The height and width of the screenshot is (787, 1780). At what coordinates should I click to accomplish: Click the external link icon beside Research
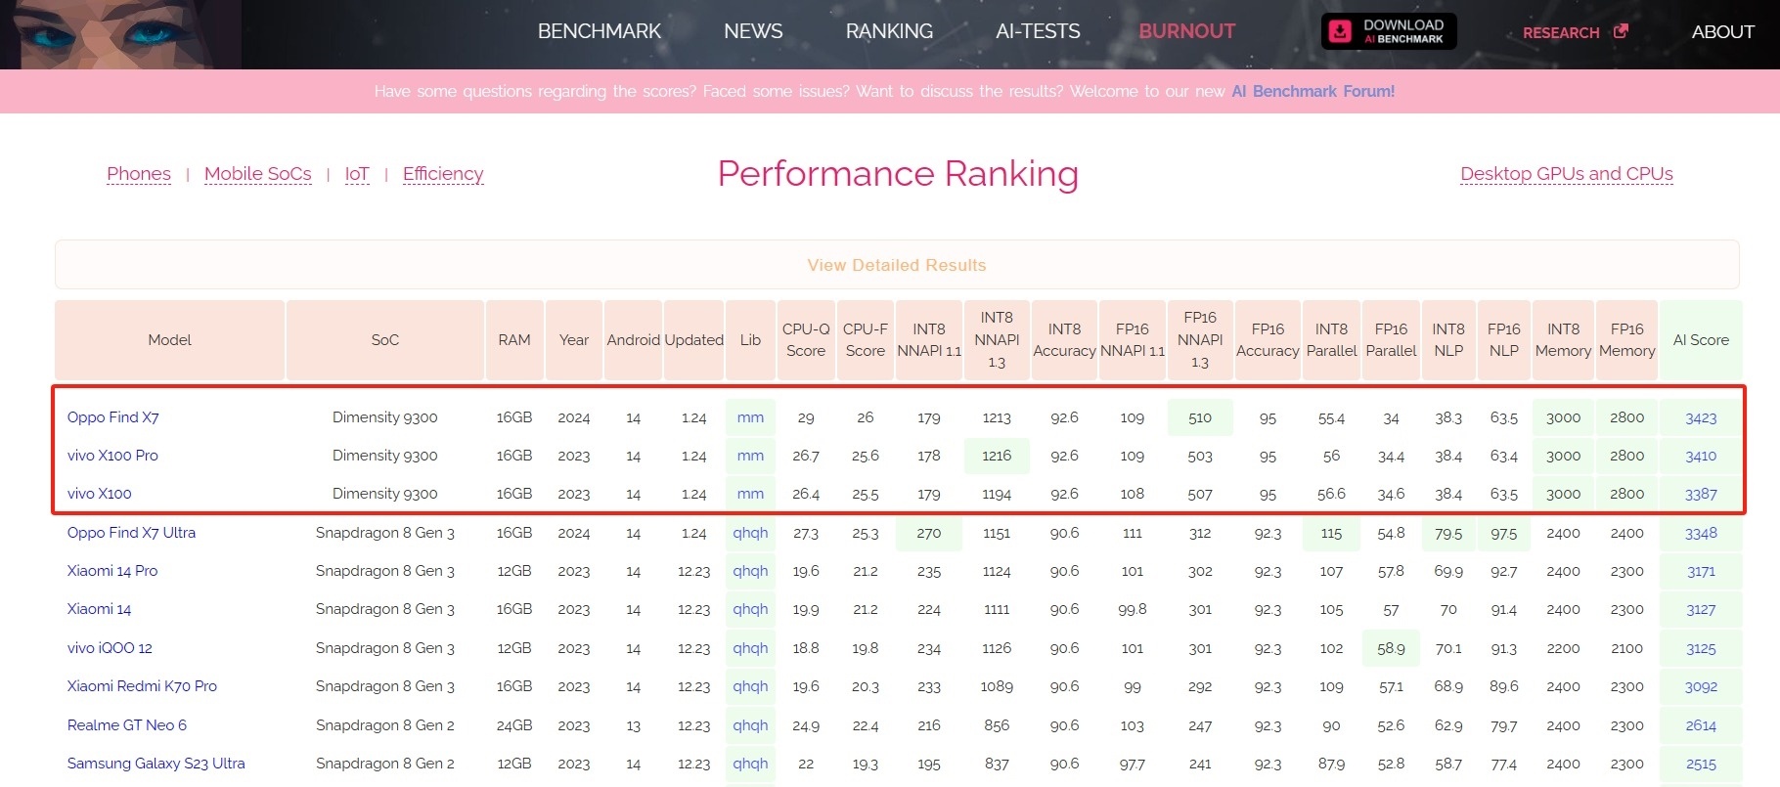pos(1621,31)
